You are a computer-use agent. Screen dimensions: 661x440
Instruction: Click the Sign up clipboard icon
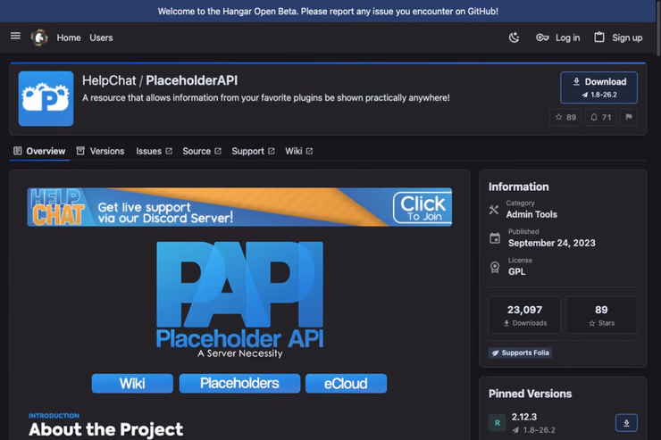(599, 37)
